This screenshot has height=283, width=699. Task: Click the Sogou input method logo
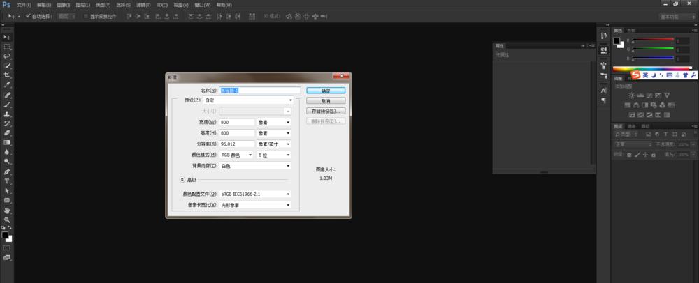635,75
